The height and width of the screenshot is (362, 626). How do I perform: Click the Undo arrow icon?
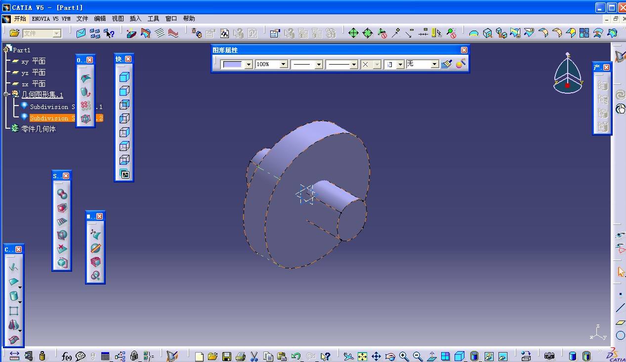click(x=296, y=356)
